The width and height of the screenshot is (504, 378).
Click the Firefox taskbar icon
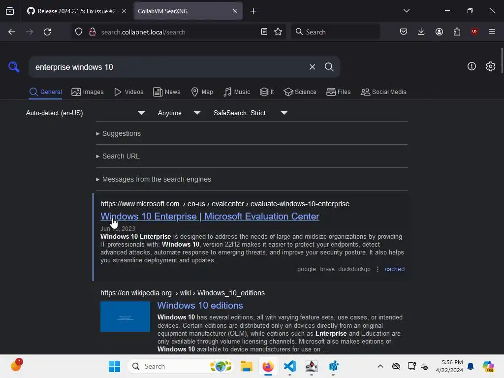coord(268,366)
